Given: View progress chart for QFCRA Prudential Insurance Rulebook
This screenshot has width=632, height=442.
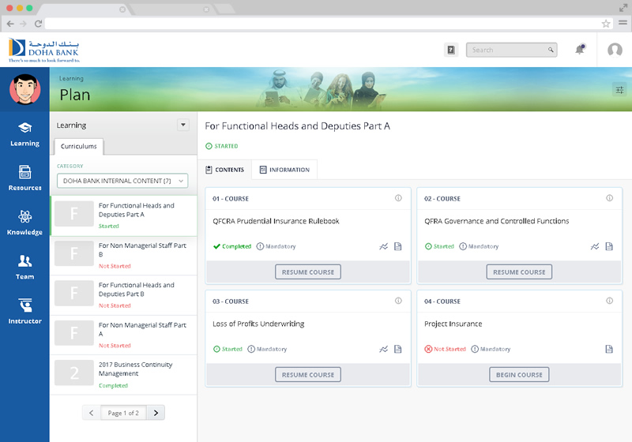Looking at the screenshot, I should point(383,246).
